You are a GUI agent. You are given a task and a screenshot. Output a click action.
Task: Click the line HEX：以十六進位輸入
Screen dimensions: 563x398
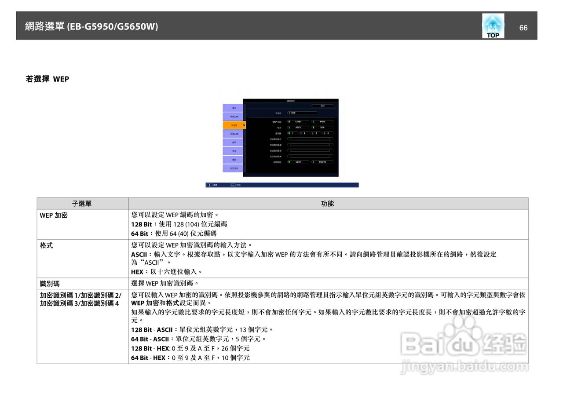pyautogui.click(x=167, y=272)
